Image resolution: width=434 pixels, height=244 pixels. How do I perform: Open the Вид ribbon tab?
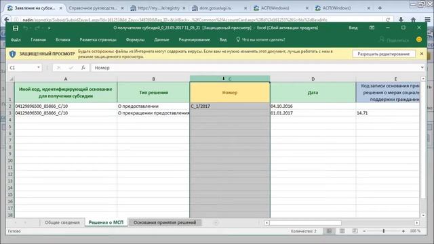223,40
